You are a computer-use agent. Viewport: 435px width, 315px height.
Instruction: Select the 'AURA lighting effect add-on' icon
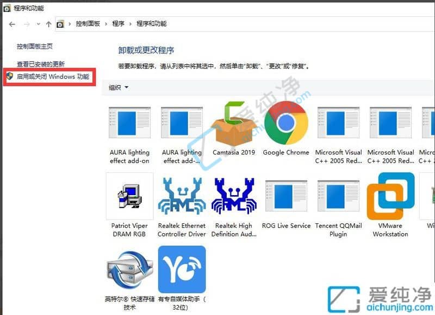pos(130,123)
